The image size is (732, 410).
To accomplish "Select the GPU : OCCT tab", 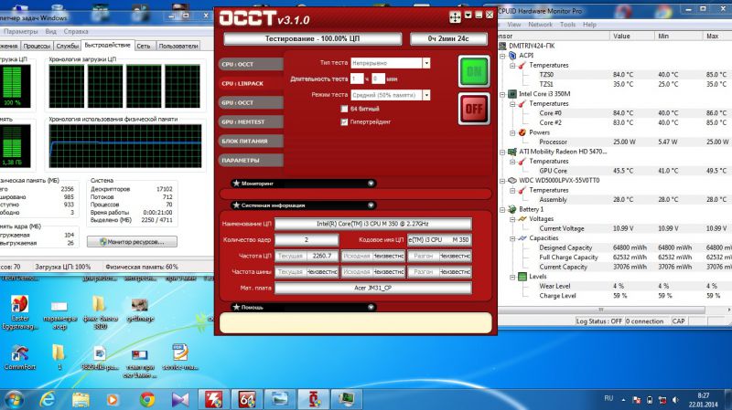I will 251,102.
